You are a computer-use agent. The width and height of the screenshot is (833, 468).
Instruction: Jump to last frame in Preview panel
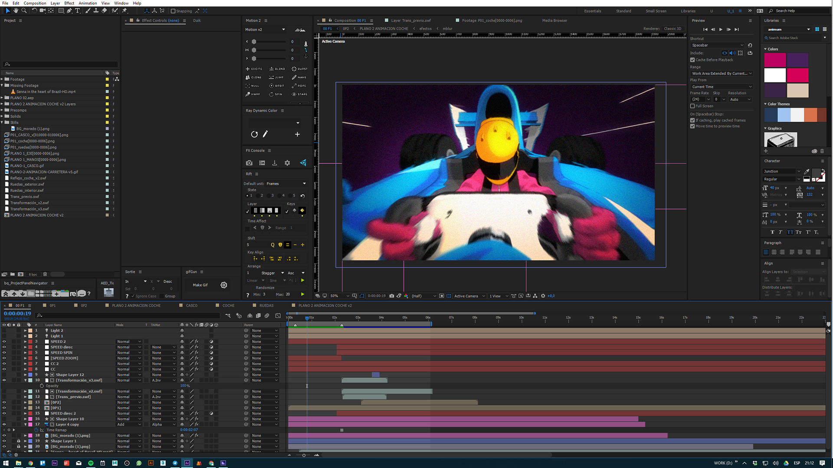pos(737,29)
